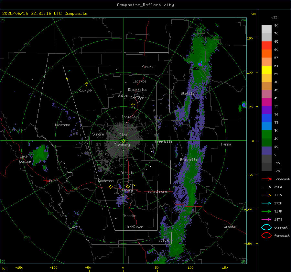Click the red 'forecast' ellipse legend icon
The height and width of the screenshot is (272, 291).
coord(266,235)
